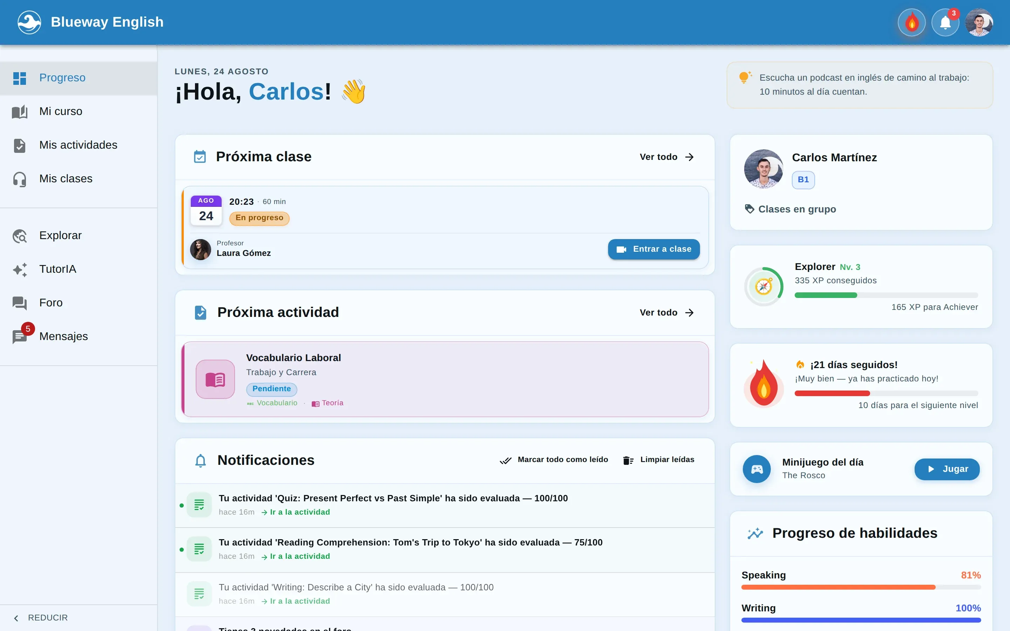1010x631 pixels.
Task: Click the large flame in streak card
Action: point(763,383)
